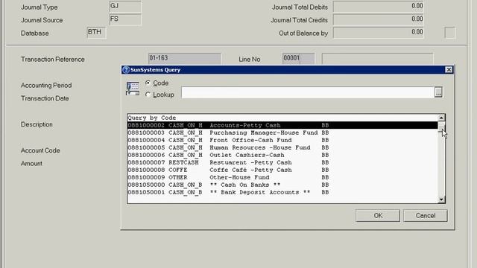Select row 0881000006 Outlet Cashiers-Cash
The height and width of the screenshot is (268, 477).
point(282,155)
